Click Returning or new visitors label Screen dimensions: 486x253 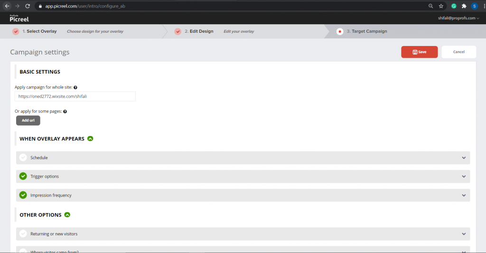coord(54,234)
